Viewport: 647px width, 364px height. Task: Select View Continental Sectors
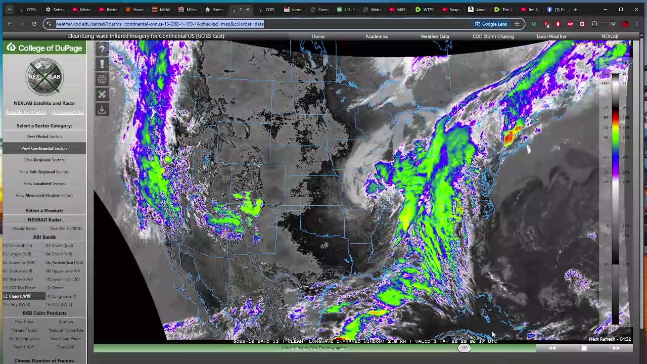(44, 148)
